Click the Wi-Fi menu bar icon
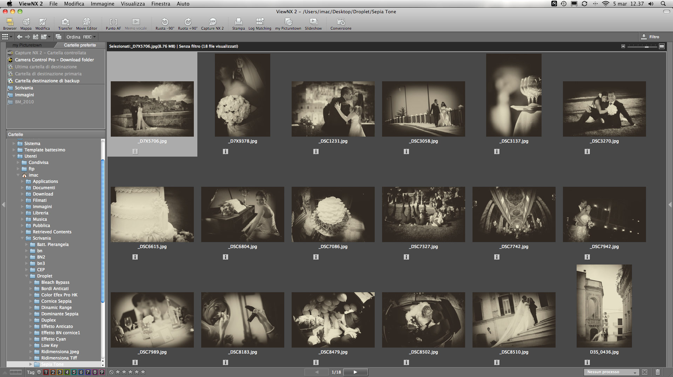This screenshot has width=673, height=377. (606, 4)
